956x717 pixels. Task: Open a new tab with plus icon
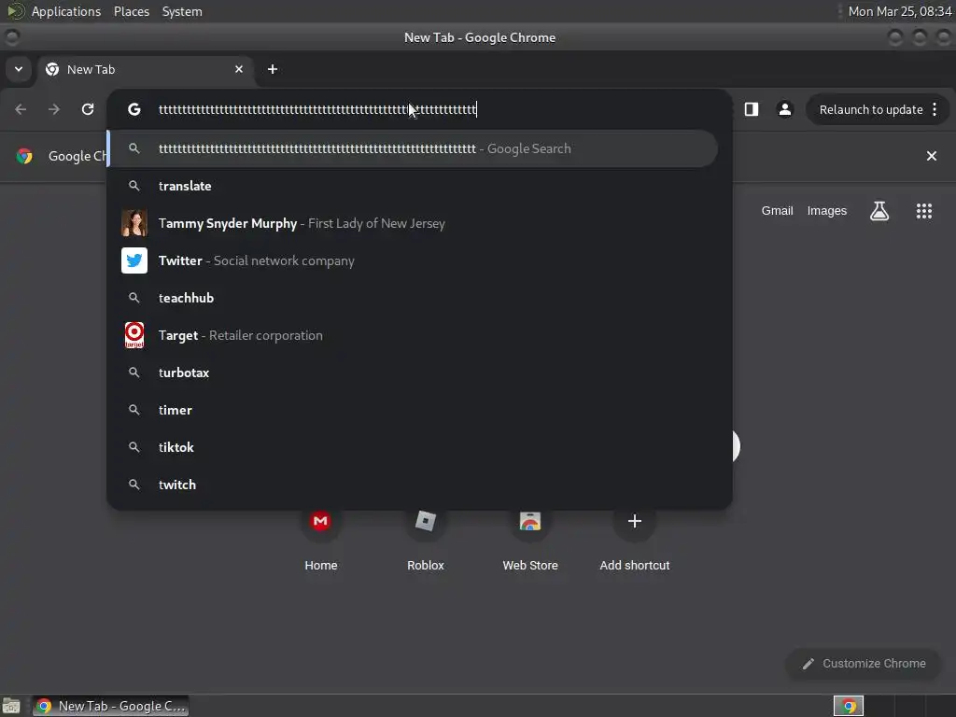tap(273, 69)
